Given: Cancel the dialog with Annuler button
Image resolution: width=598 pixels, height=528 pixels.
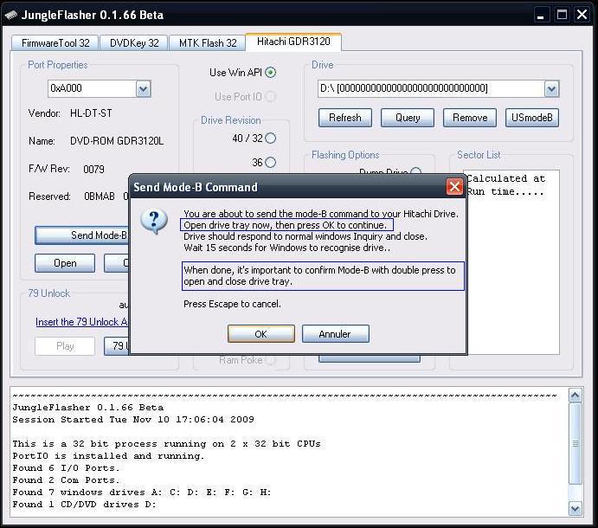Looking at the screenshot, I should [x=335, y=334].
